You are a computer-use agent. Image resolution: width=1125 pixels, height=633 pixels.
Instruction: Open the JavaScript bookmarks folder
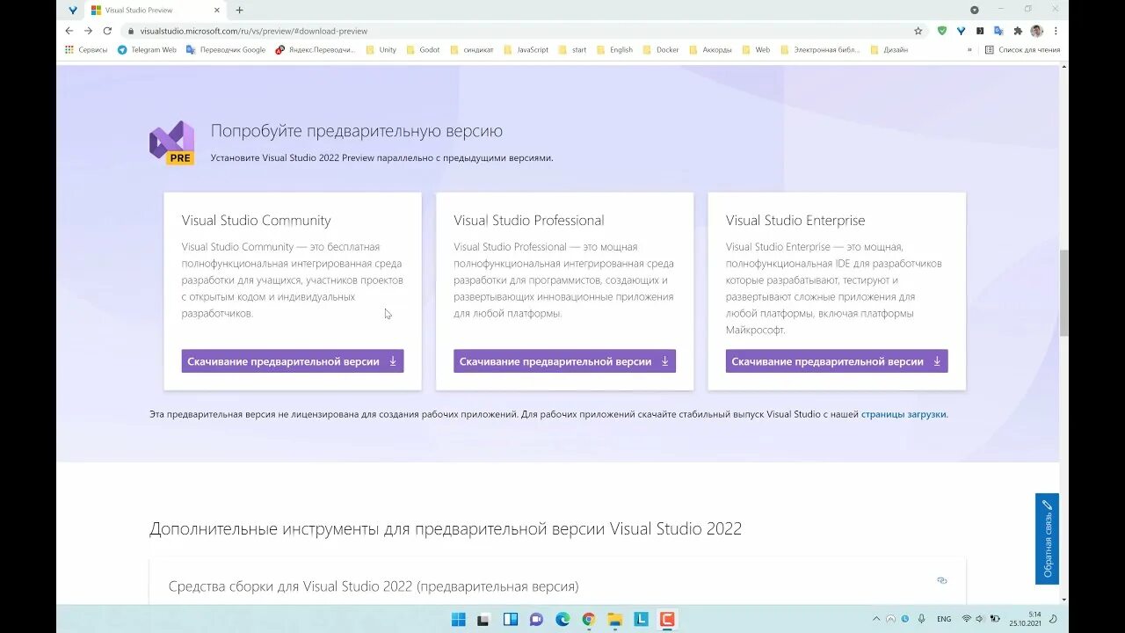point(526,50)
